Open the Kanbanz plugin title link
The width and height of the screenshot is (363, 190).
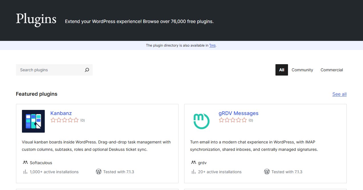click(61, 113)
